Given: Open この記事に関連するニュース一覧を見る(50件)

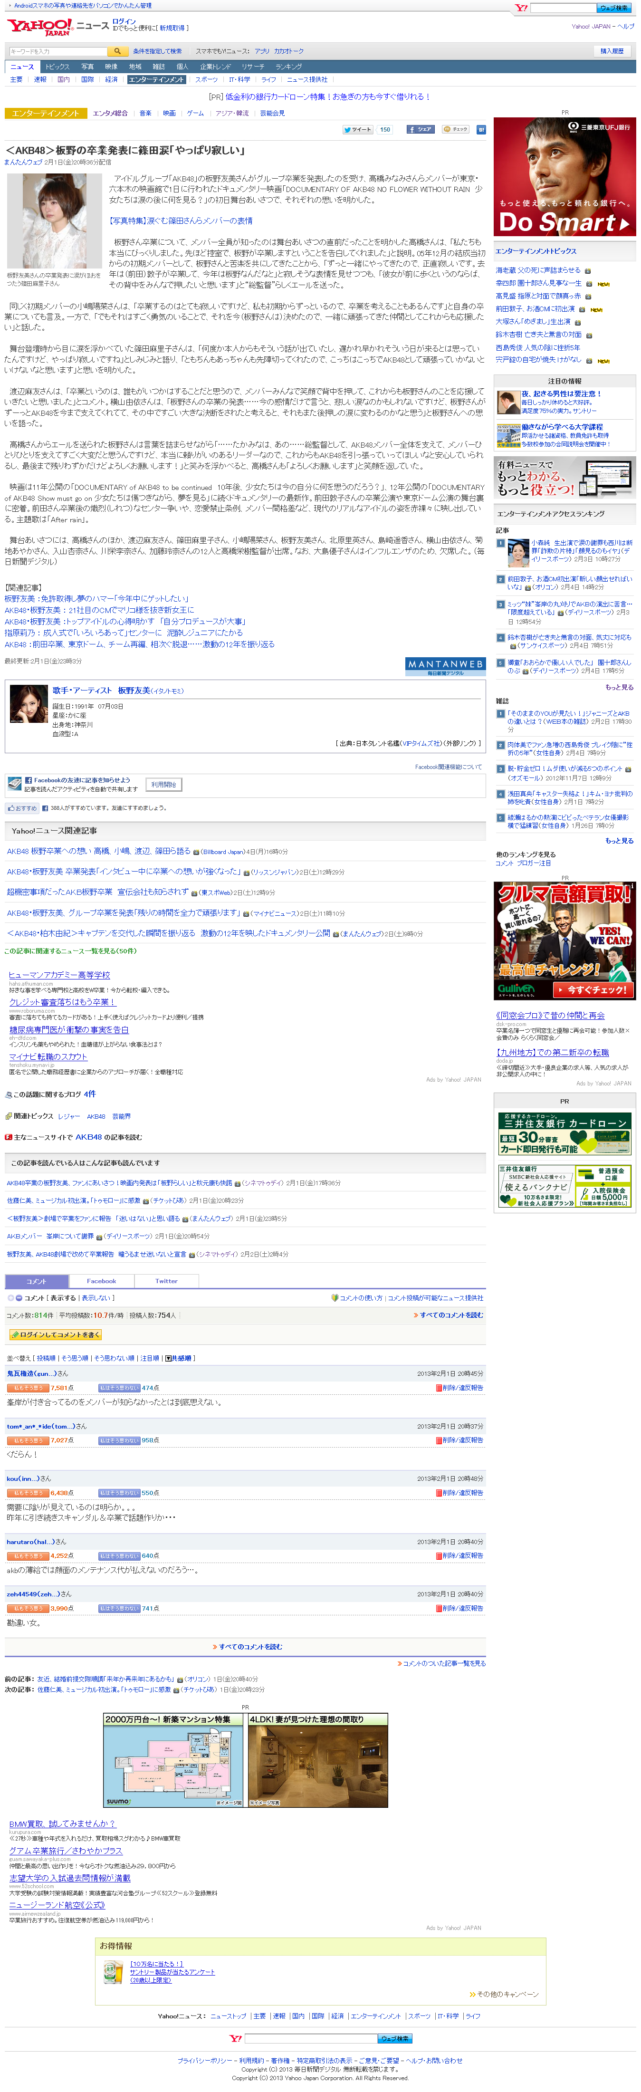Looking at the screenshot, I should [71, 951].
